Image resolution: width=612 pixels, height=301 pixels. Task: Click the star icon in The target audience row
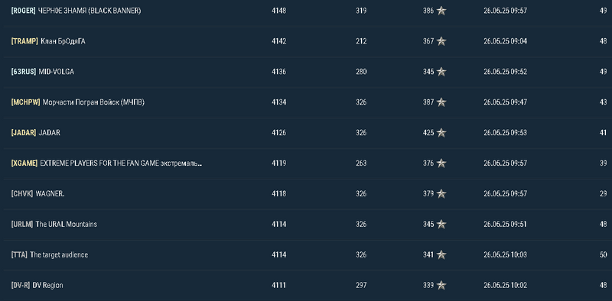pos(441,254)
